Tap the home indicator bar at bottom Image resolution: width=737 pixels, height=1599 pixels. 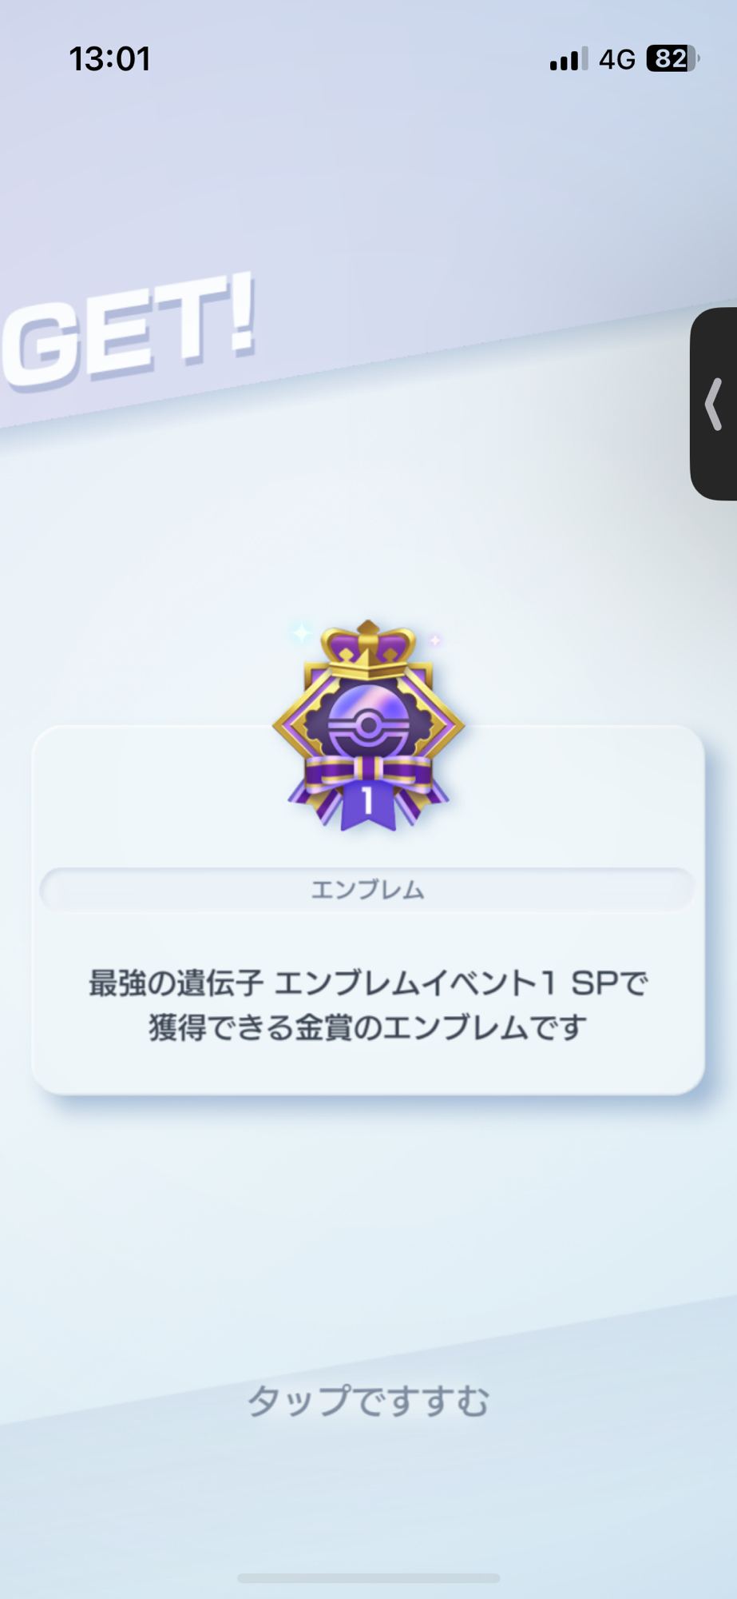(x=369, y=1577)
